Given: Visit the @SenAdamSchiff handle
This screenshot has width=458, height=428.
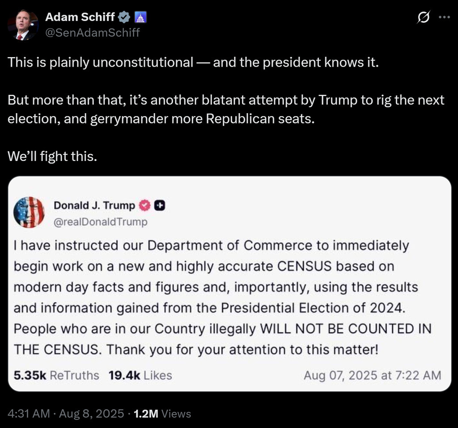Looking at the screenshot, I should (x=93, y=32).
